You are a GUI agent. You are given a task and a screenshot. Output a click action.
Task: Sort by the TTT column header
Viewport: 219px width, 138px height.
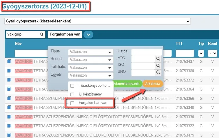tap(179, 43)
